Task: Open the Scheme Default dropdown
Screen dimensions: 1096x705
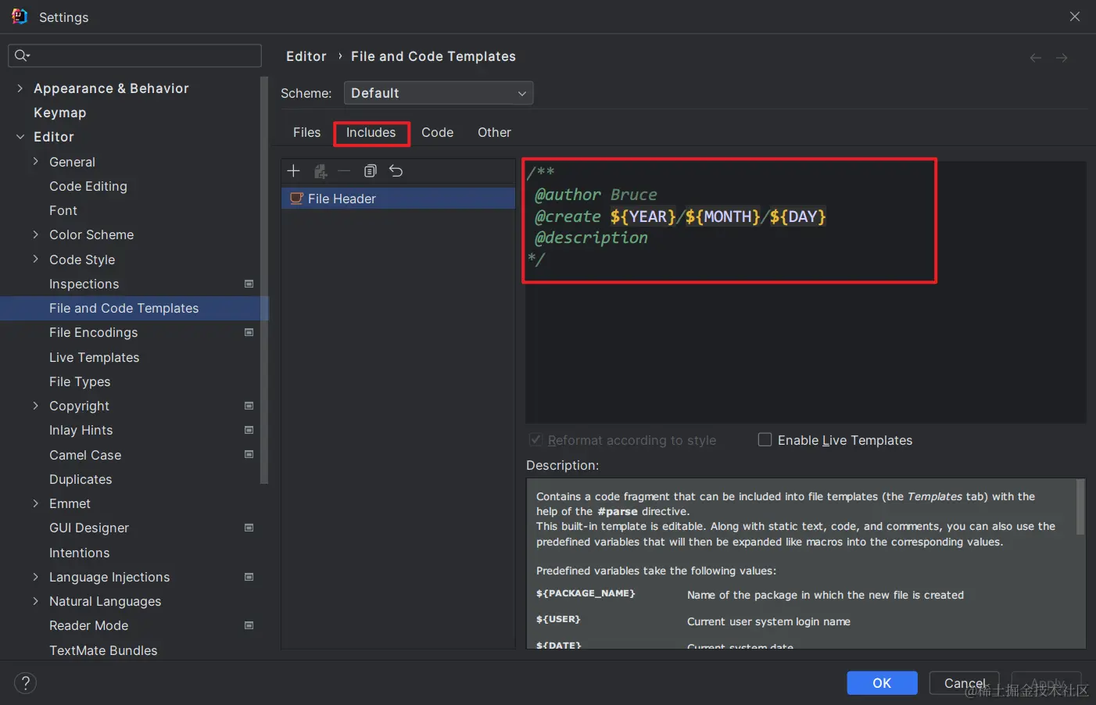Action: point(439,93)
